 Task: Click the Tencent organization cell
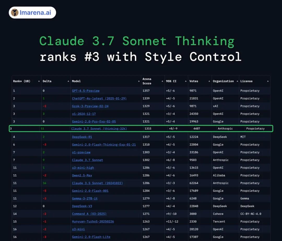coord(219,222)
